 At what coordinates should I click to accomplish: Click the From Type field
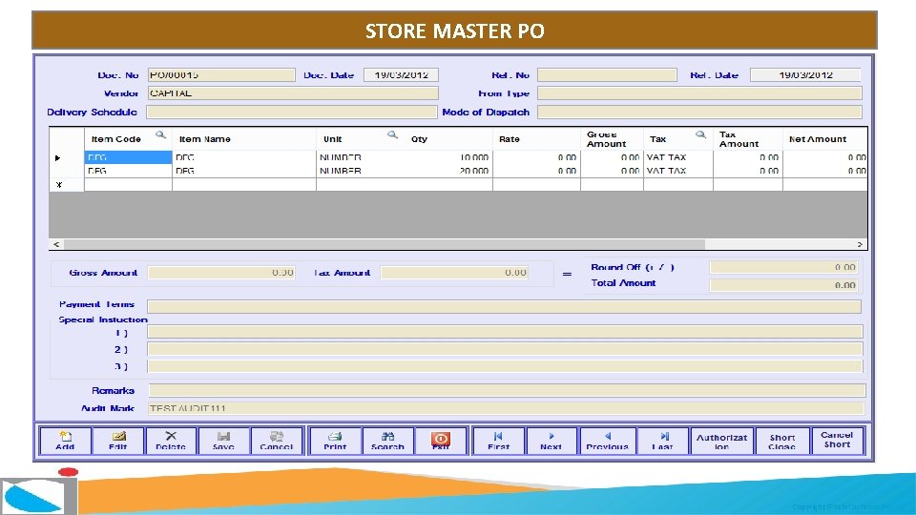pyautogui.click(x=699, y=93)
